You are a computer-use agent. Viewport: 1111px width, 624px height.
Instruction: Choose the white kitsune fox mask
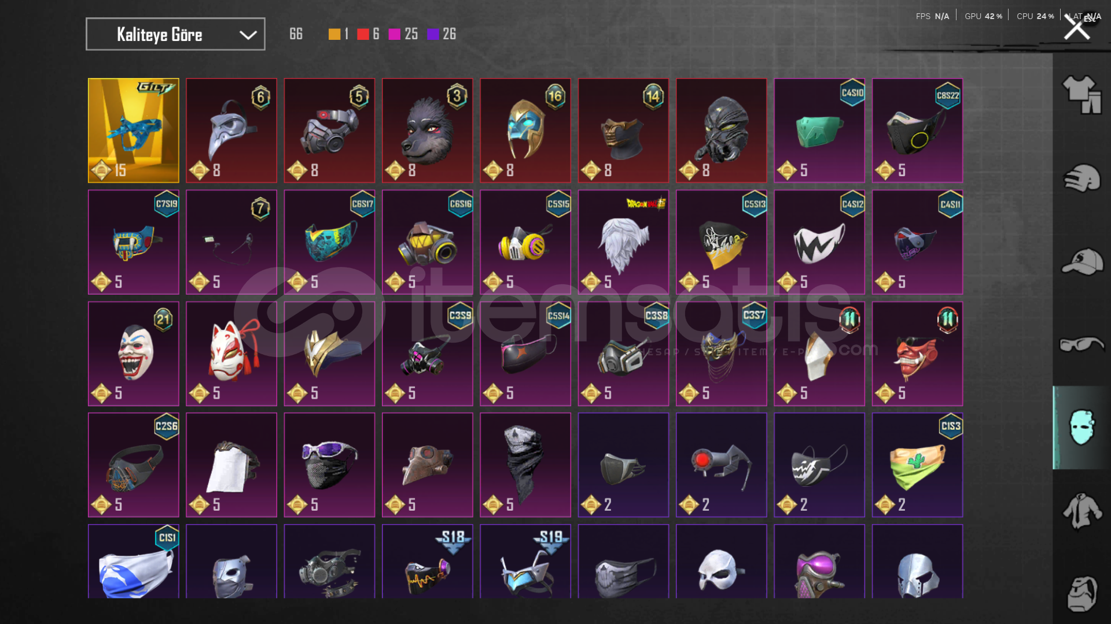[x=231, y=354]
